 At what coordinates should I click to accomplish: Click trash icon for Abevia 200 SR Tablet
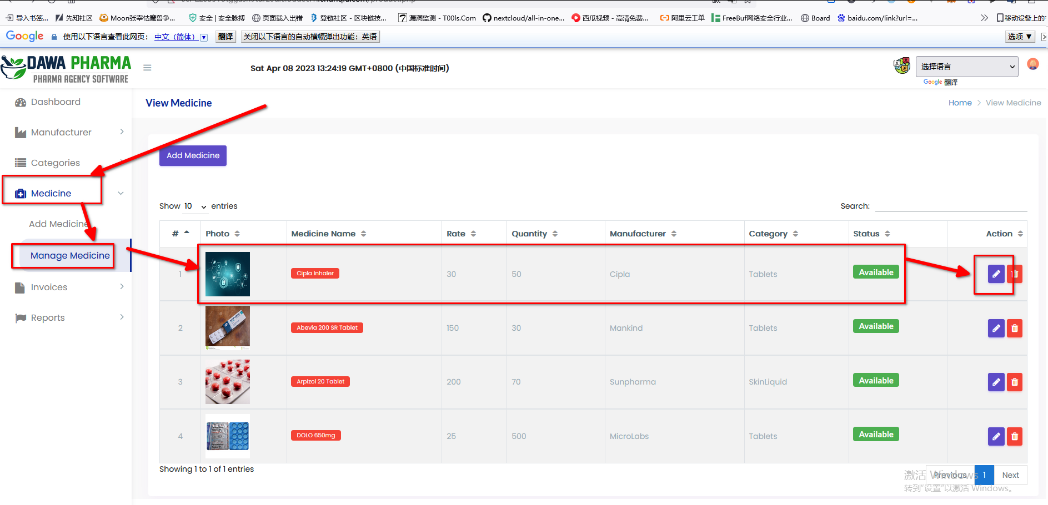point(1014,328)
